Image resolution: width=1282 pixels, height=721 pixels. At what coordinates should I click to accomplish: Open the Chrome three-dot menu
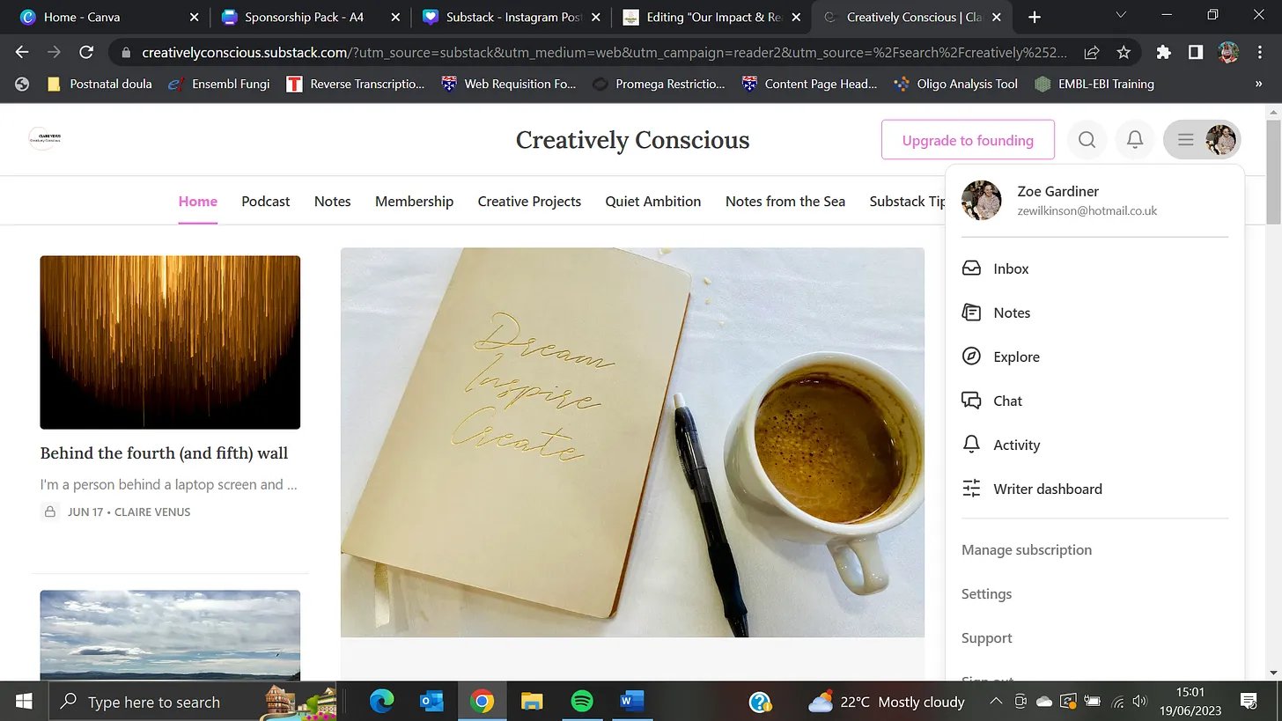click(1259, 53)
